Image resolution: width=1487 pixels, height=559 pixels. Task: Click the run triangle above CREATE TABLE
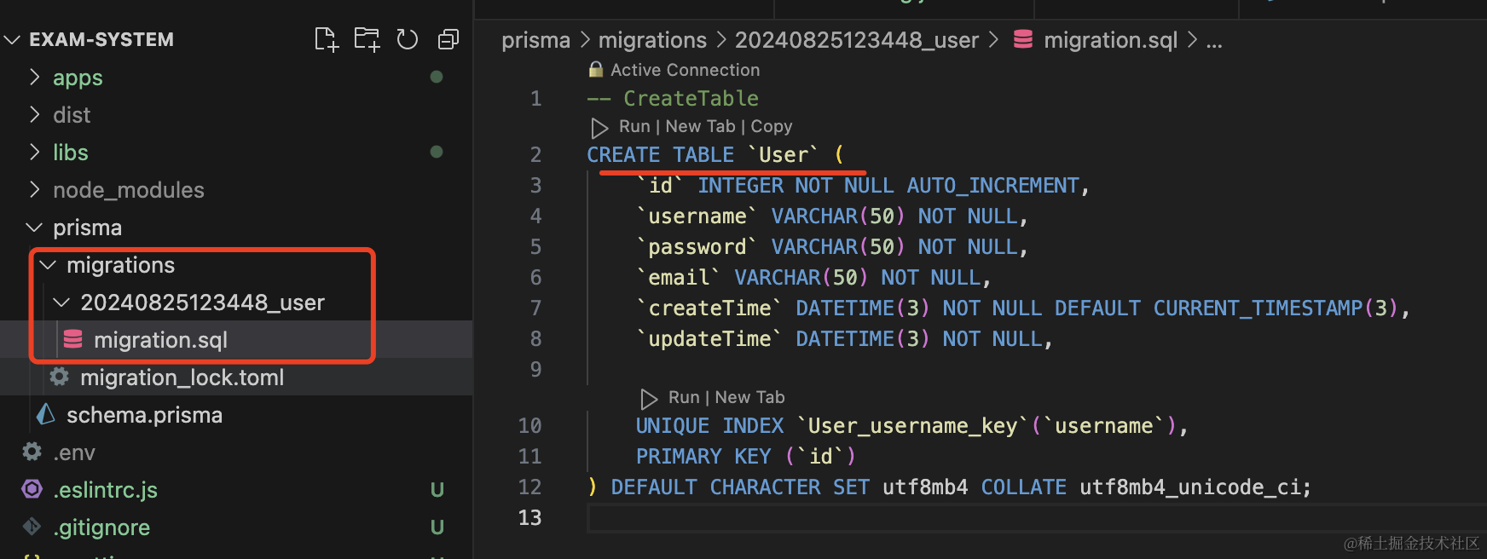[x=599, y=127]
